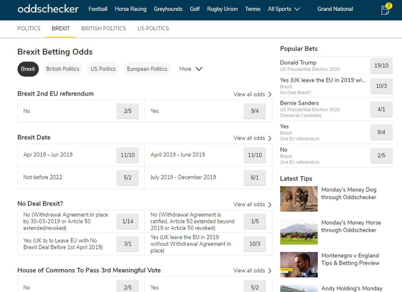Click the Brexit Date section heading

point(34,137)
